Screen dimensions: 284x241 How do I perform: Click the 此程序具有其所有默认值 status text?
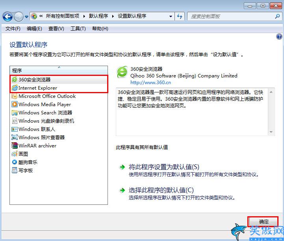point(142,147)
